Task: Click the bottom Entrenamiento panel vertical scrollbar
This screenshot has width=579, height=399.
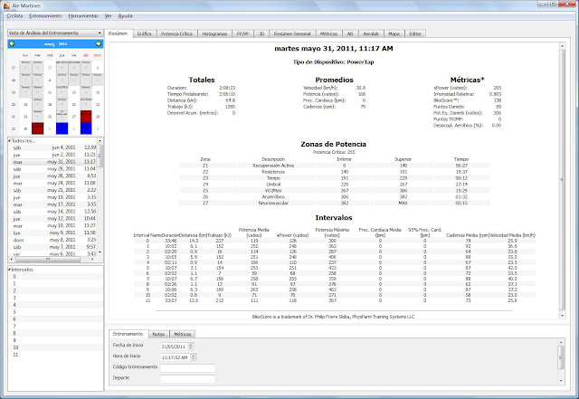Action: (561, 361)
